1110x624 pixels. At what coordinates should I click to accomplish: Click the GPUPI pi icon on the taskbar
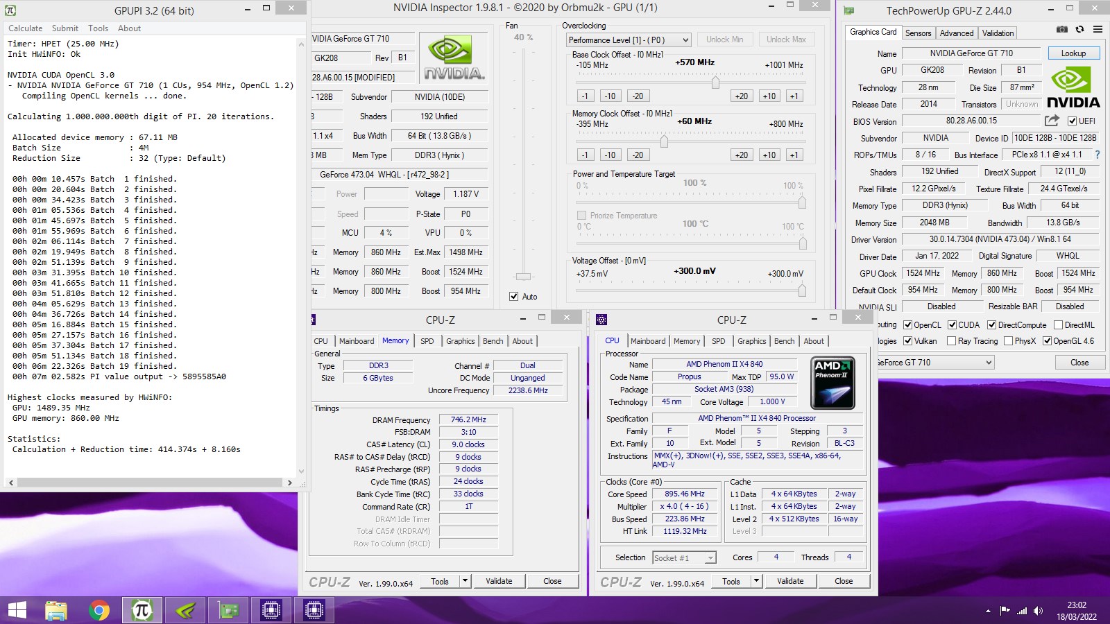pyautogui.click(x=142, y=611)
